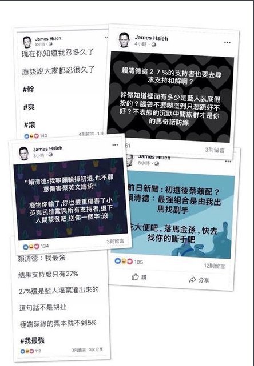
Task: Open 3則留言 under the black hearts post
Action: coord(215,150)
